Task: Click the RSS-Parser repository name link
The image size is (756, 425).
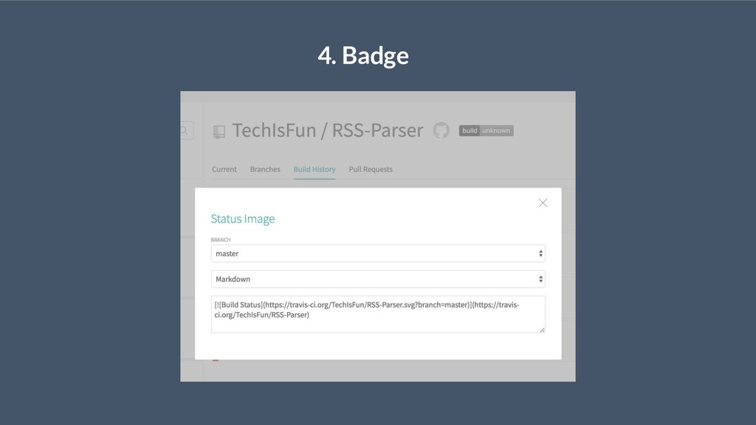Action: (x=377, y=130)
